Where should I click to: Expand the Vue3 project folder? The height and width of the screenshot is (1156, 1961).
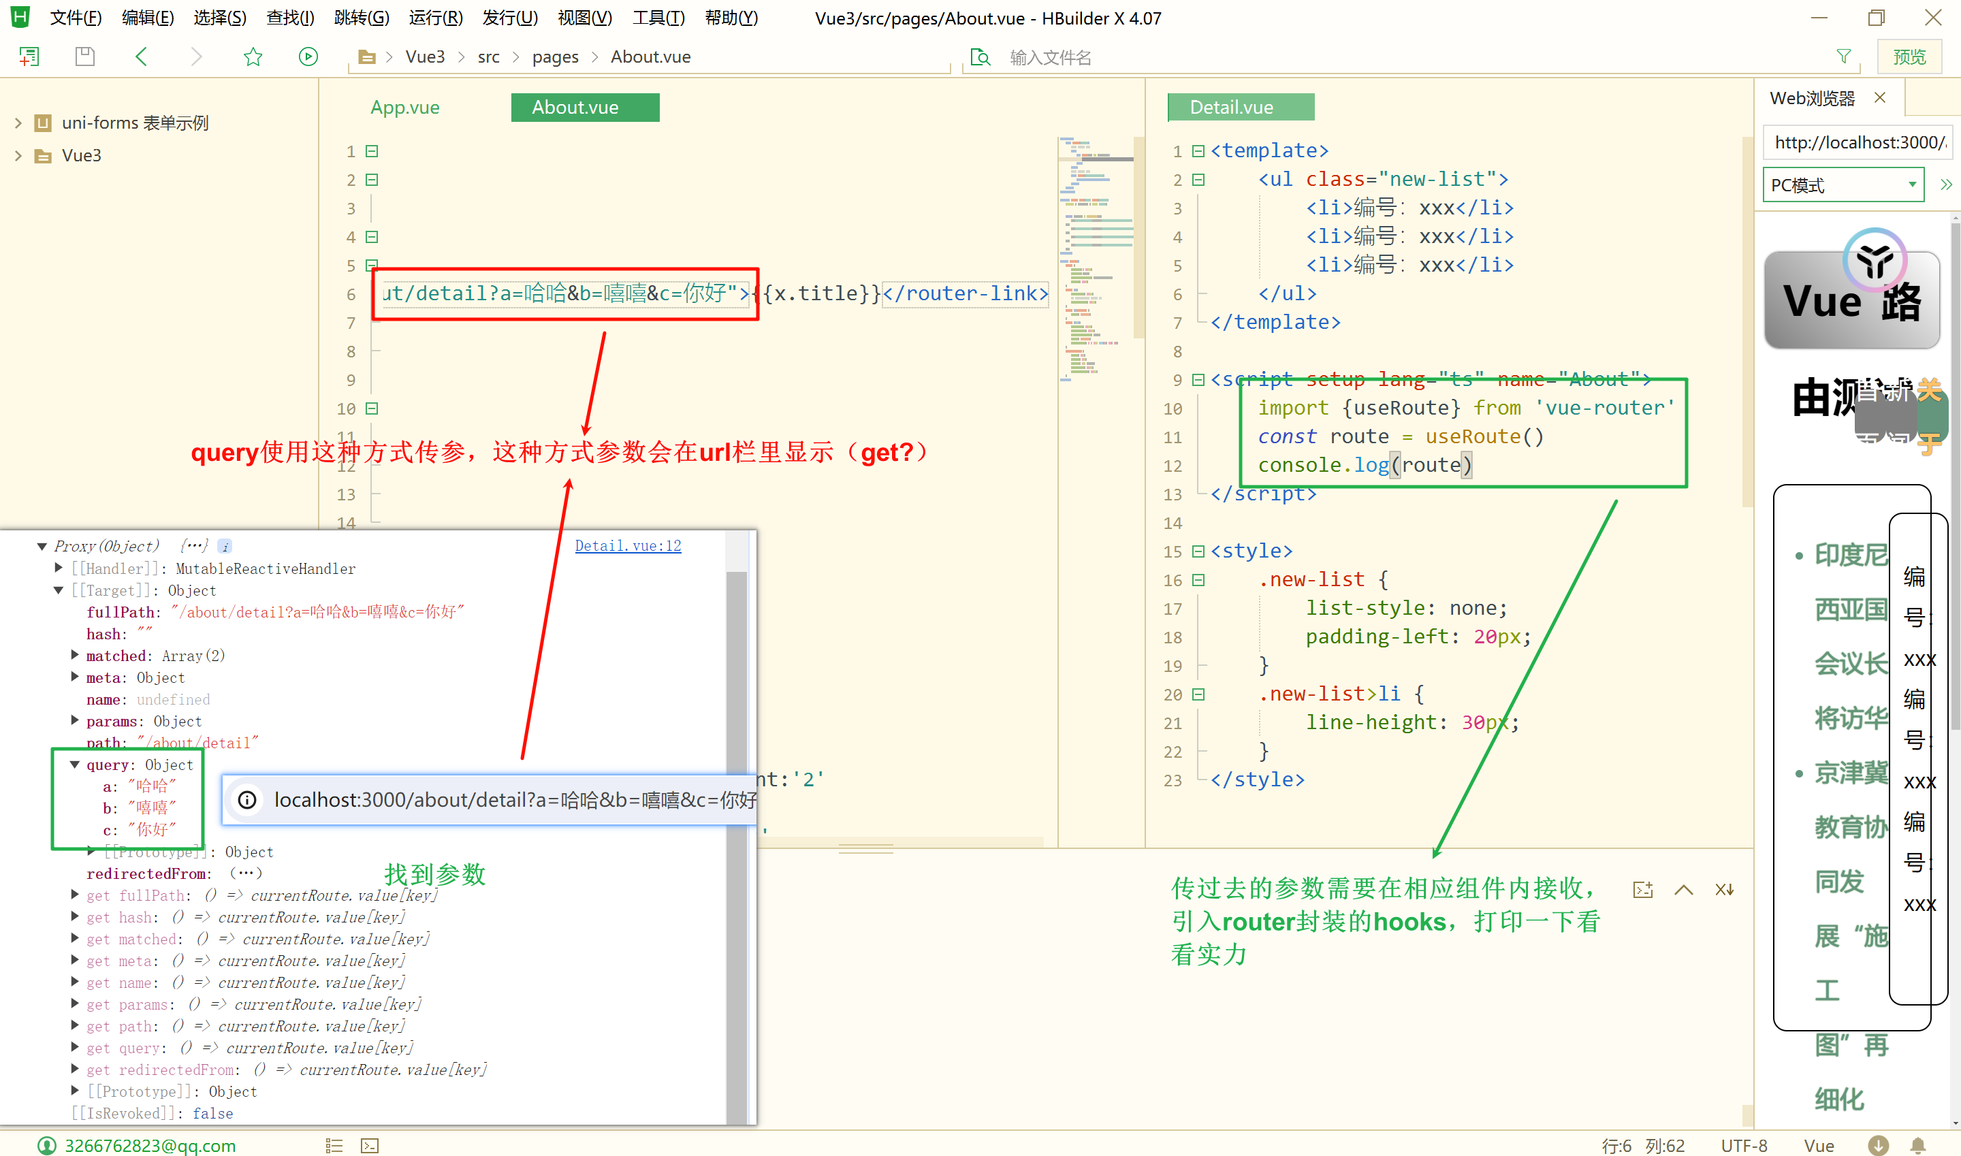(18, 155)
